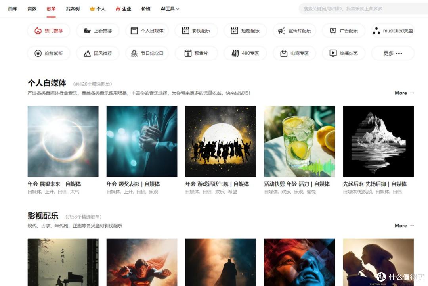The height and width of the screenshot is (286, 428).
Task: Click the clapperboard icon for 短剧配乐
Action: pyautogui.click(x=235, y=31)
